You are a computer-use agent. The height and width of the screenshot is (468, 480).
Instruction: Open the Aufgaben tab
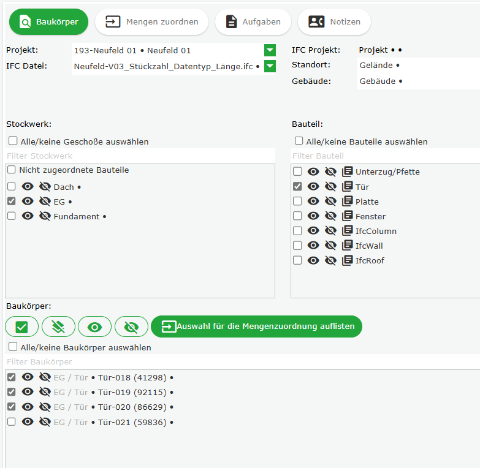click(253, 22)
